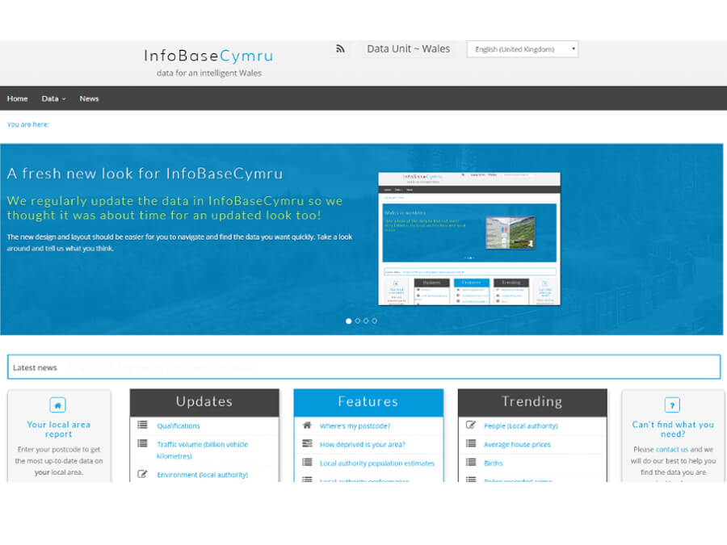
Task: Open Traffic volume (billion vehicle kilometres) link
Action: pyautogui.click(x=203, y=450)
